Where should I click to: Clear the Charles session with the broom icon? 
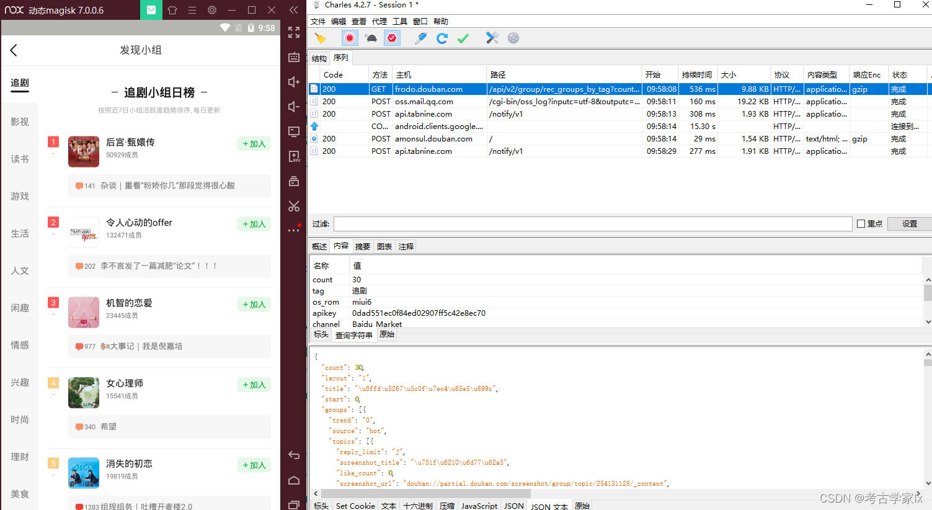[x=320, y=38]
